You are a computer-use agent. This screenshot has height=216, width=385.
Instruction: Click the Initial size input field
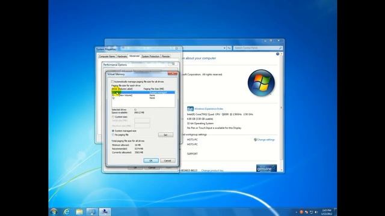[x=142, y=121]
